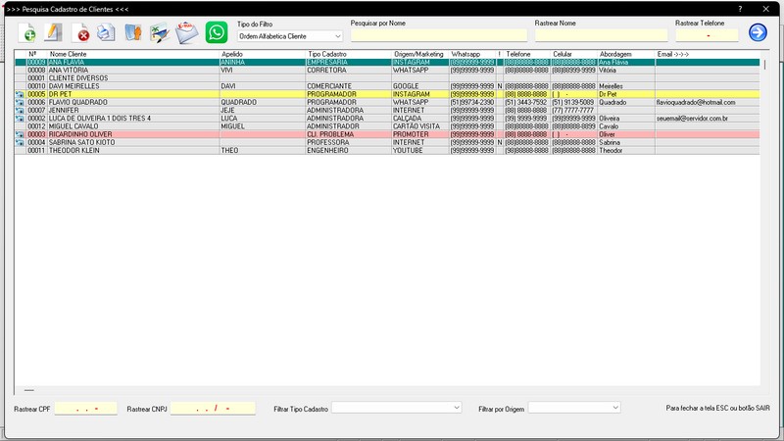Image resolution: width=784 pixels, height=441 pixels.
Task: Open WhatsApp via the green icon
Action: pyautogui.click(x=217, y=32)
